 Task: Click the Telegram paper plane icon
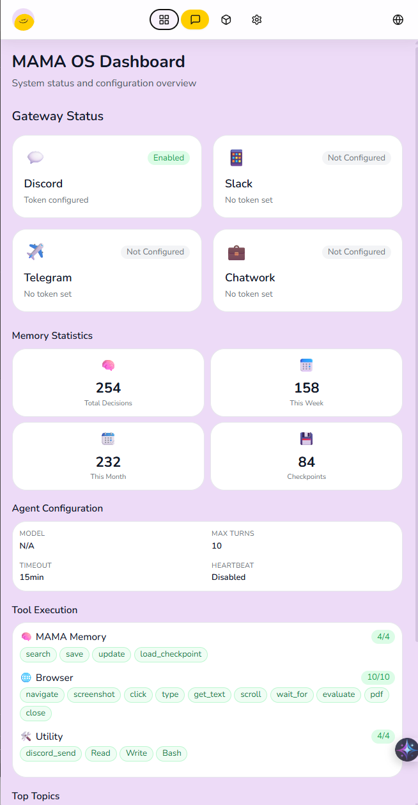(35, 251)
